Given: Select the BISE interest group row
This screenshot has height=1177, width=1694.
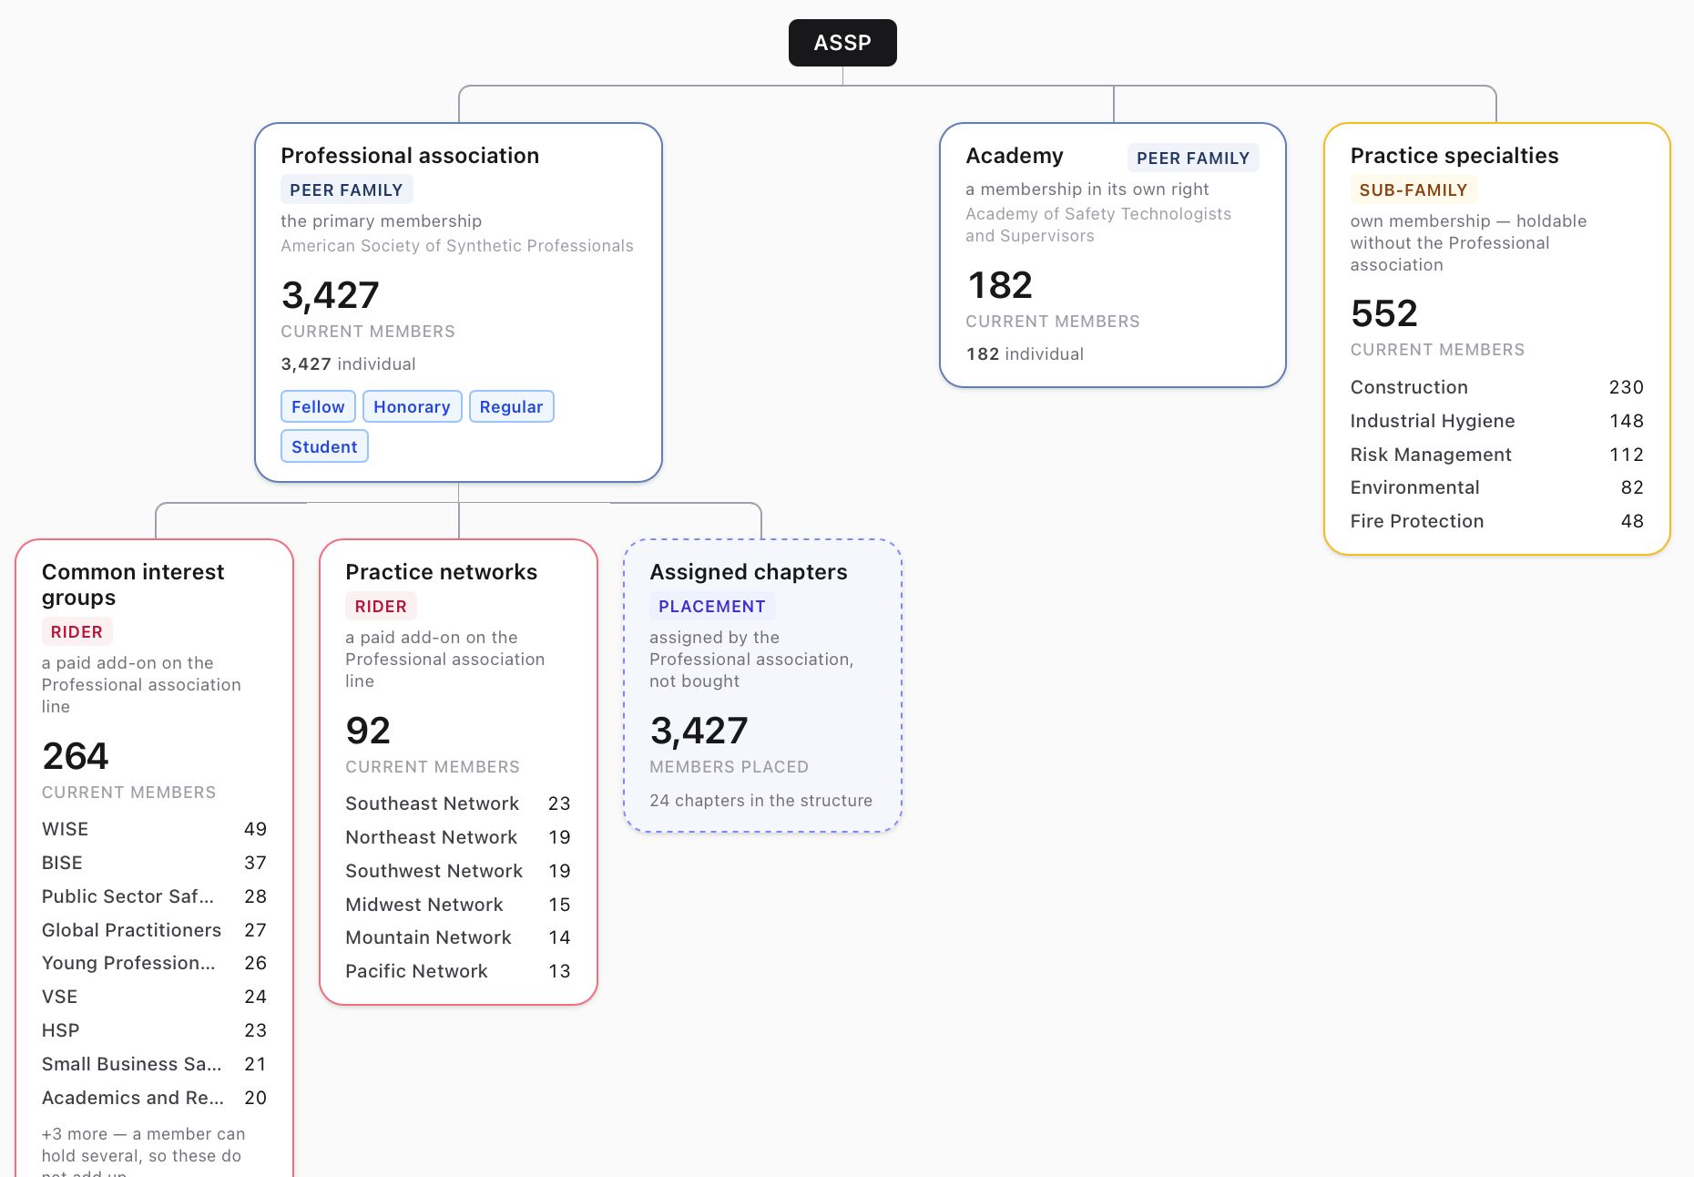Looking at the screenshot, I should click(x=154, y=863).
